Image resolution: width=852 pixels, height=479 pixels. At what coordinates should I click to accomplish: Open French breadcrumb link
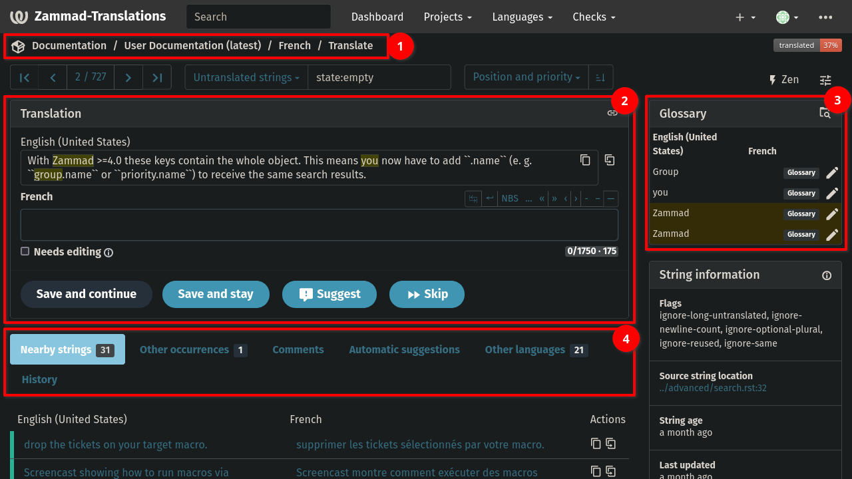tap(295, 46)
